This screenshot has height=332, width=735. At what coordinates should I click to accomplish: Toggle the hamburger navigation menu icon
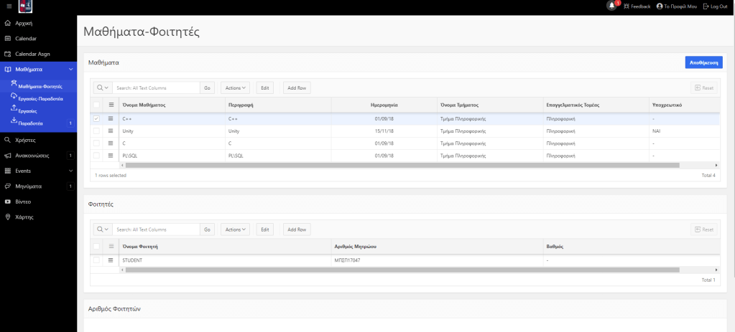(9, 6)
